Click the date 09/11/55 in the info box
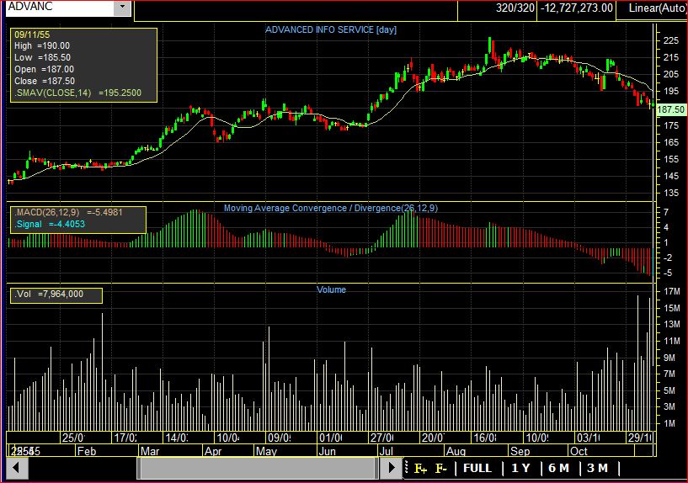This screenshot has width=688, height=483. click(x=32, y=34)
